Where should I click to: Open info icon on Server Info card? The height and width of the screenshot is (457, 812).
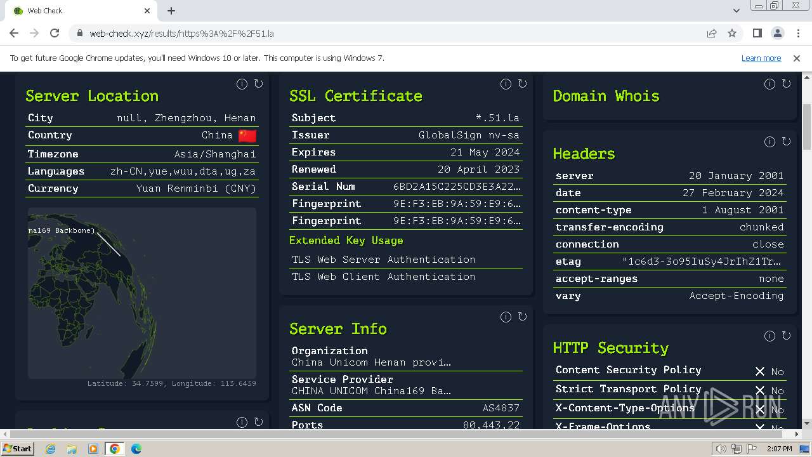[506, 317]
